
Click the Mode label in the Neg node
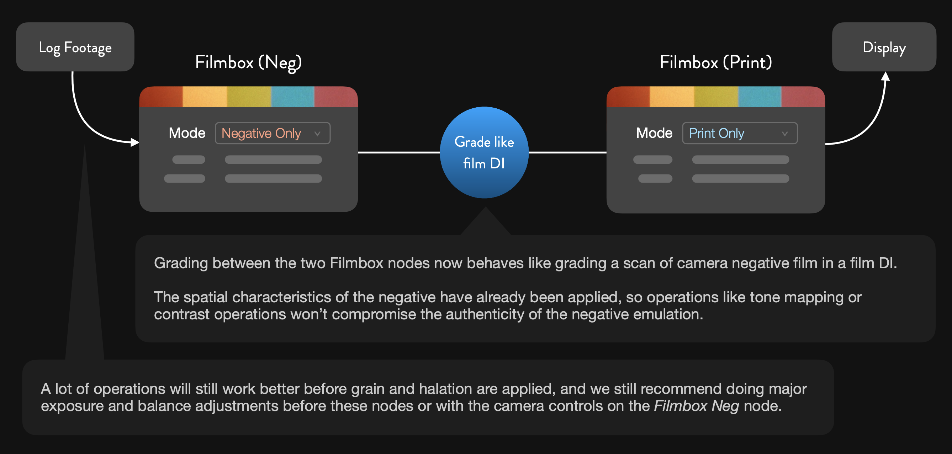coord(187,133)
